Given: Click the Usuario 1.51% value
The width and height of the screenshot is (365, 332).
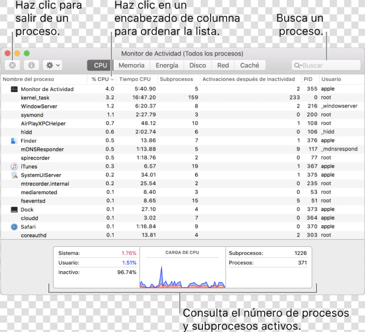Looking at the screenshot, I should (129, 262).
